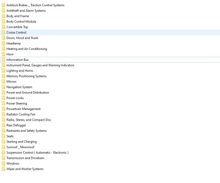Click the Body and Frame folder icon
Viewport: 220px width, 183px height.
click(x=4, y=16)
